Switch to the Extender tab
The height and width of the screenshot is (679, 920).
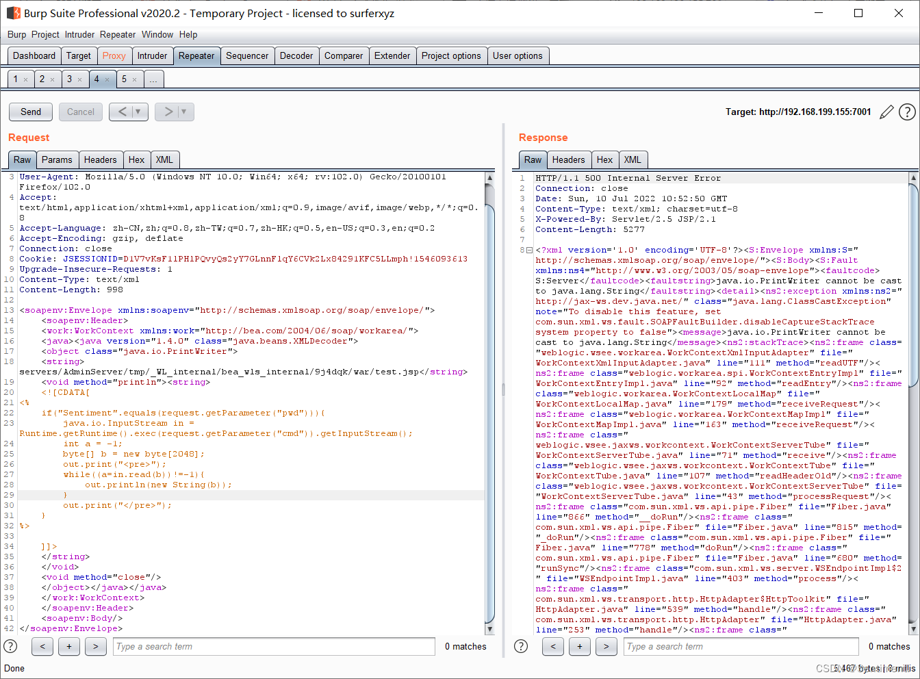(392, 55)
